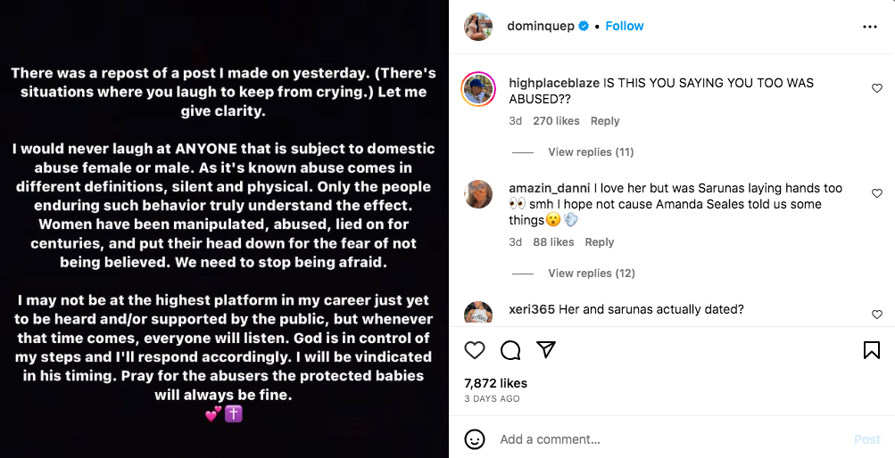Open dominquep profile from username
The width and height of the screenshot is (895, 458).
[x=540, y=27]
